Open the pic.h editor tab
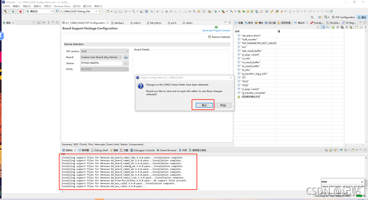Image resolution: width=368 pixels, height=200 pixels. coord(172,23)
